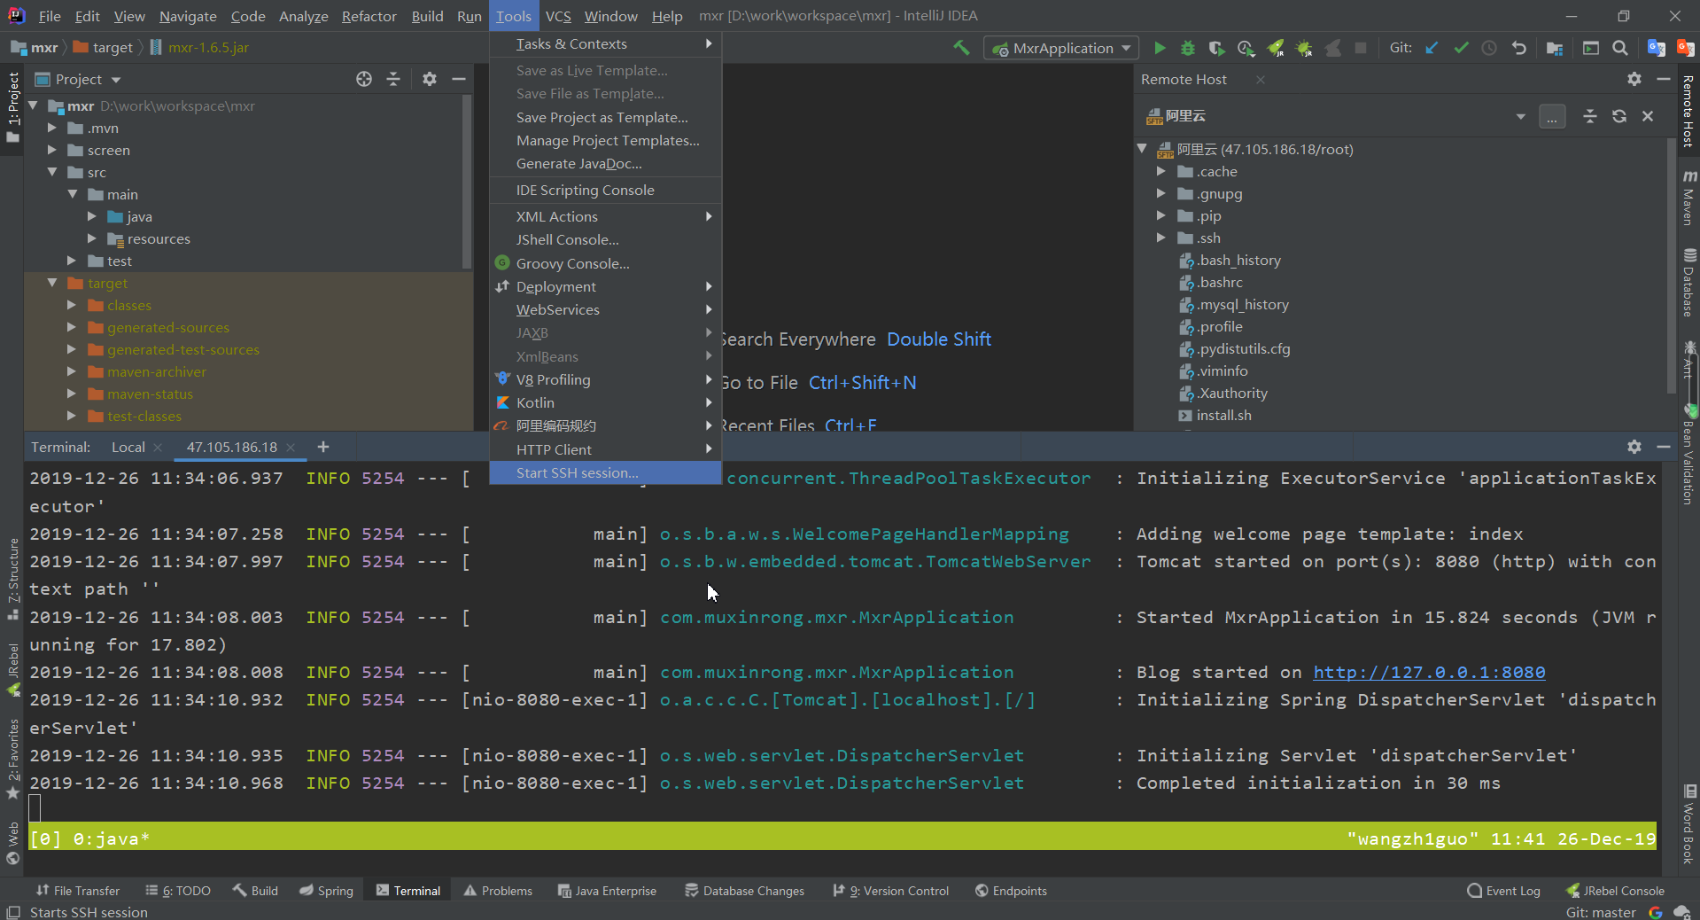Click Git: master branch in status bar
Image resolution: width=1700 pixels, height=920 pixels.
pyautogui.click(x=1601, y=912)
